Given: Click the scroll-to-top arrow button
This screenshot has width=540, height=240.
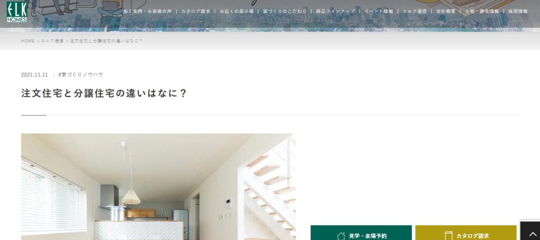Looking at the screenshot, I should click(530, 231).
